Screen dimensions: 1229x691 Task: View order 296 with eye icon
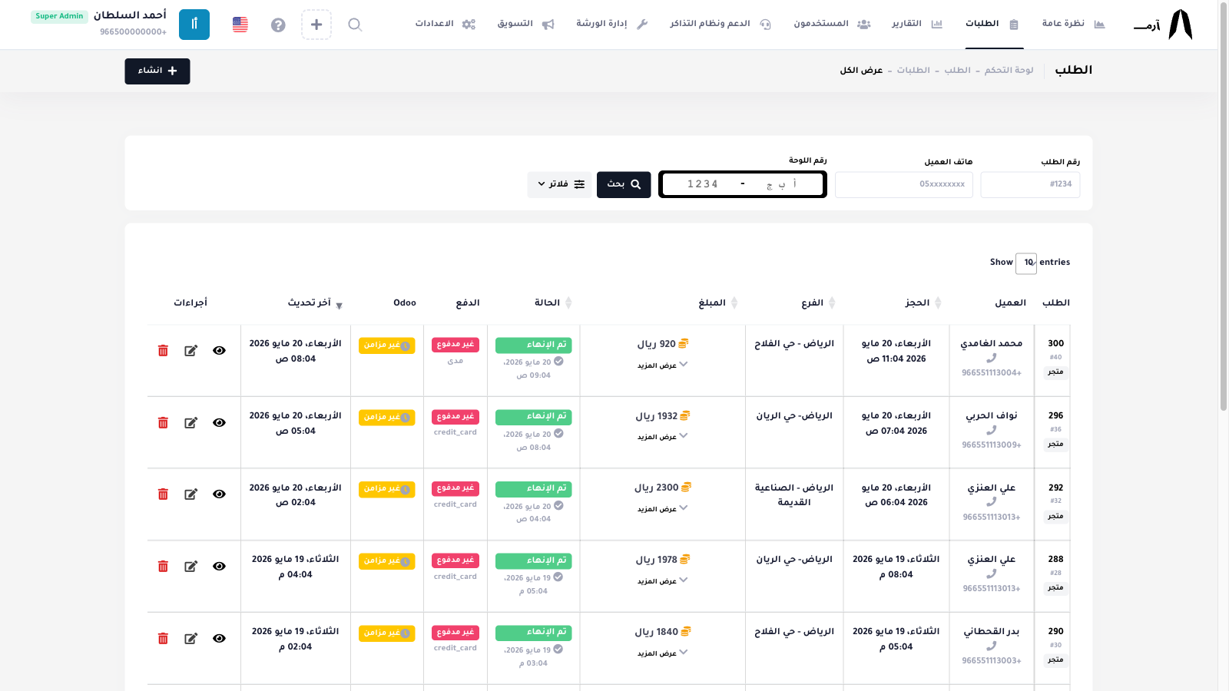pyautogui.click(x=220, y=423)
